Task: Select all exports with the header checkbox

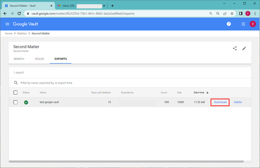Action: tap(15, 92)
